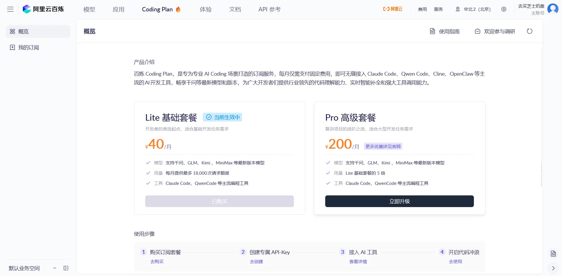Open the 模型 top navigation tab
The width and height of the screenshot is (562, 276).
[89, 9]
